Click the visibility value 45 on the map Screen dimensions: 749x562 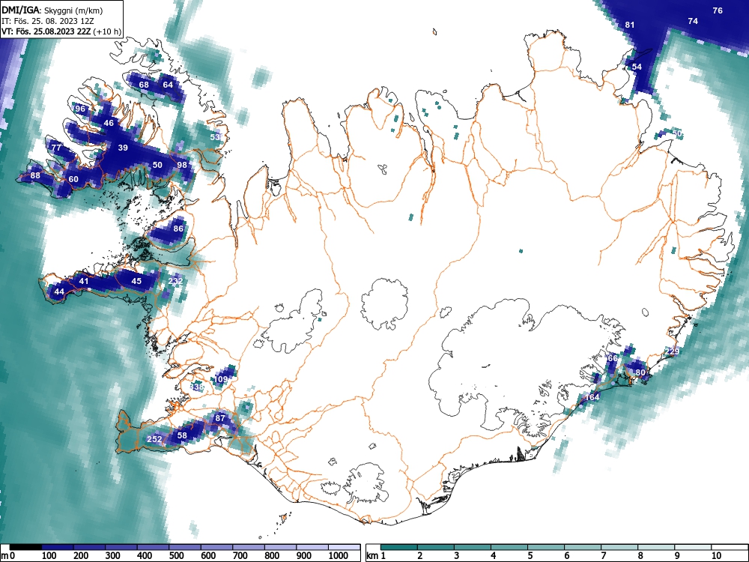pos(136,281)
